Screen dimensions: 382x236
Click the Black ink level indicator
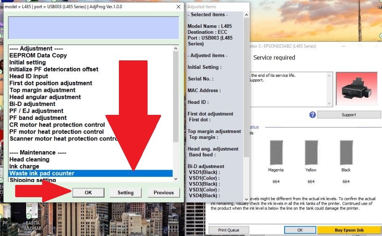point(346,152)
